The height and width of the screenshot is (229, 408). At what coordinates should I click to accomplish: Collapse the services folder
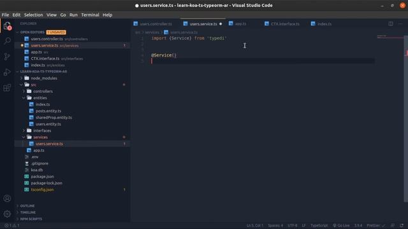click(24, 137)
